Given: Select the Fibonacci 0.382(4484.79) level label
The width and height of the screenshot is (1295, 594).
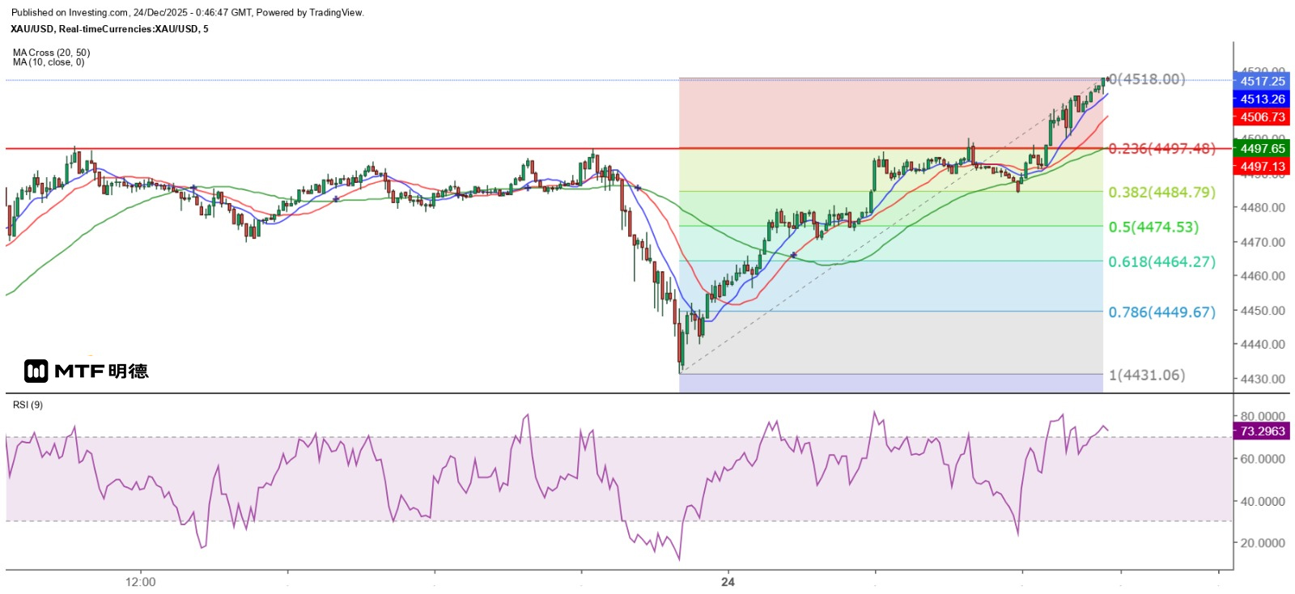Looking at the screenshot, I should (1161, 193).
